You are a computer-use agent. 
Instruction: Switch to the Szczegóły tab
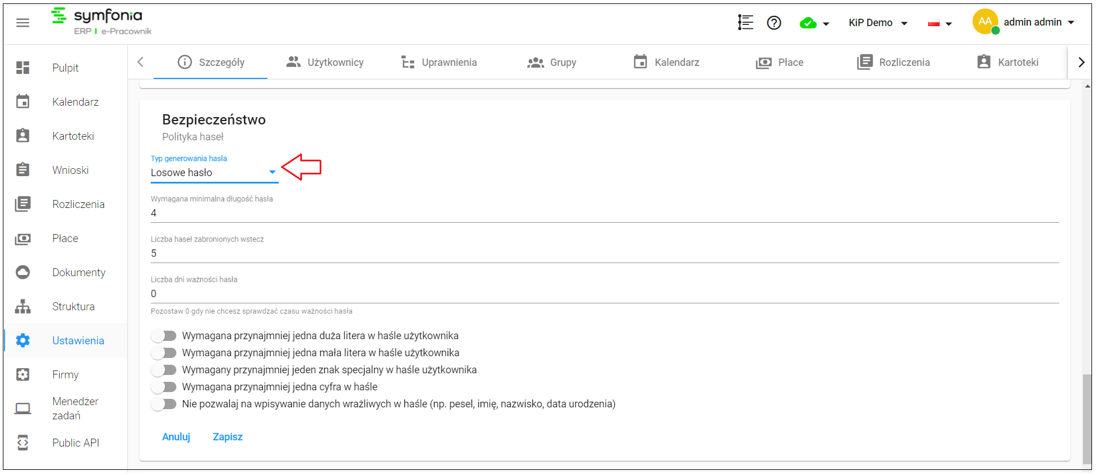[x=211, y=62]
